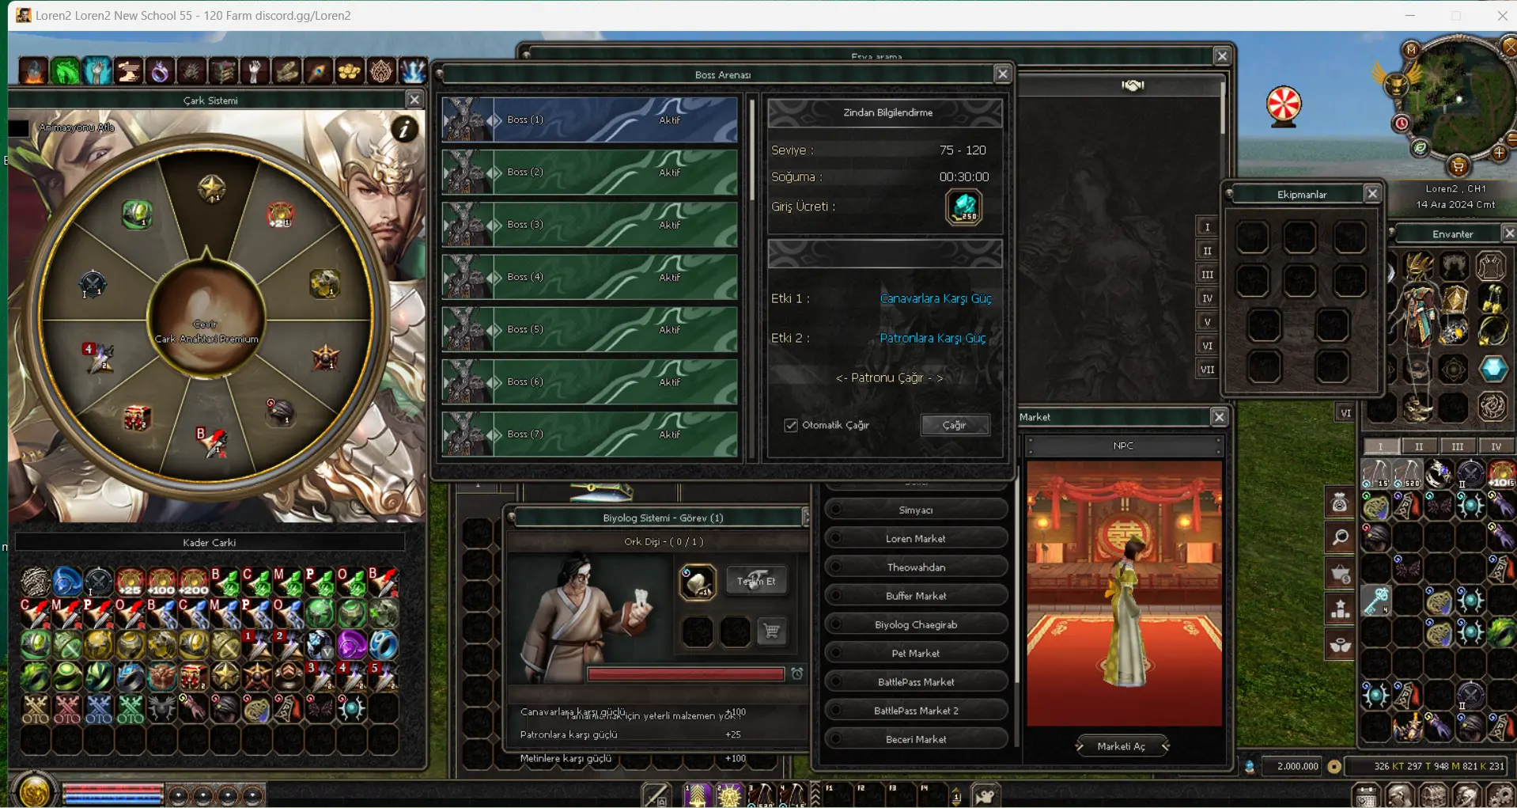Choose Pet Market from the market list
The image size is (1517, 808).
click(x=915, y=654)
